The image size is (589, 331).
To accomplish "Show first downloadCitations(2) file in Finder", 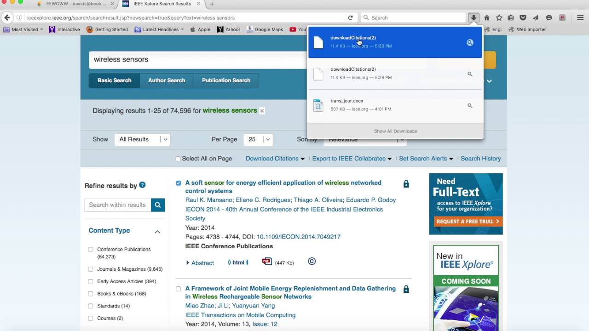I will (470, 42).
